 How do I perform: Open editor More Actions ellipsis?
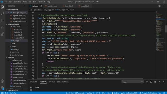164,6
